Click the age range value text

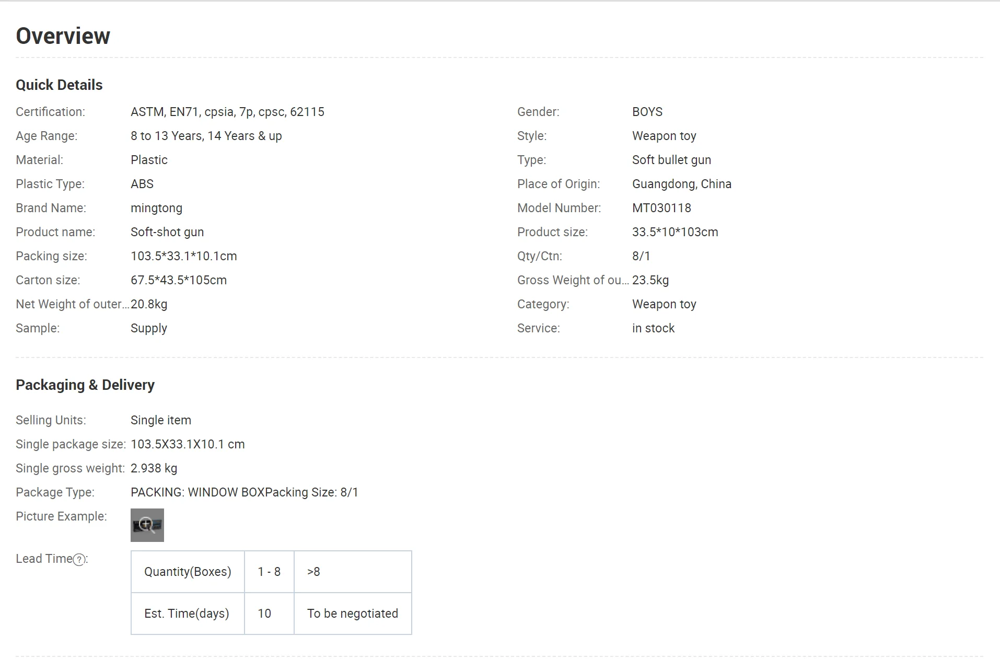point(206,136)
